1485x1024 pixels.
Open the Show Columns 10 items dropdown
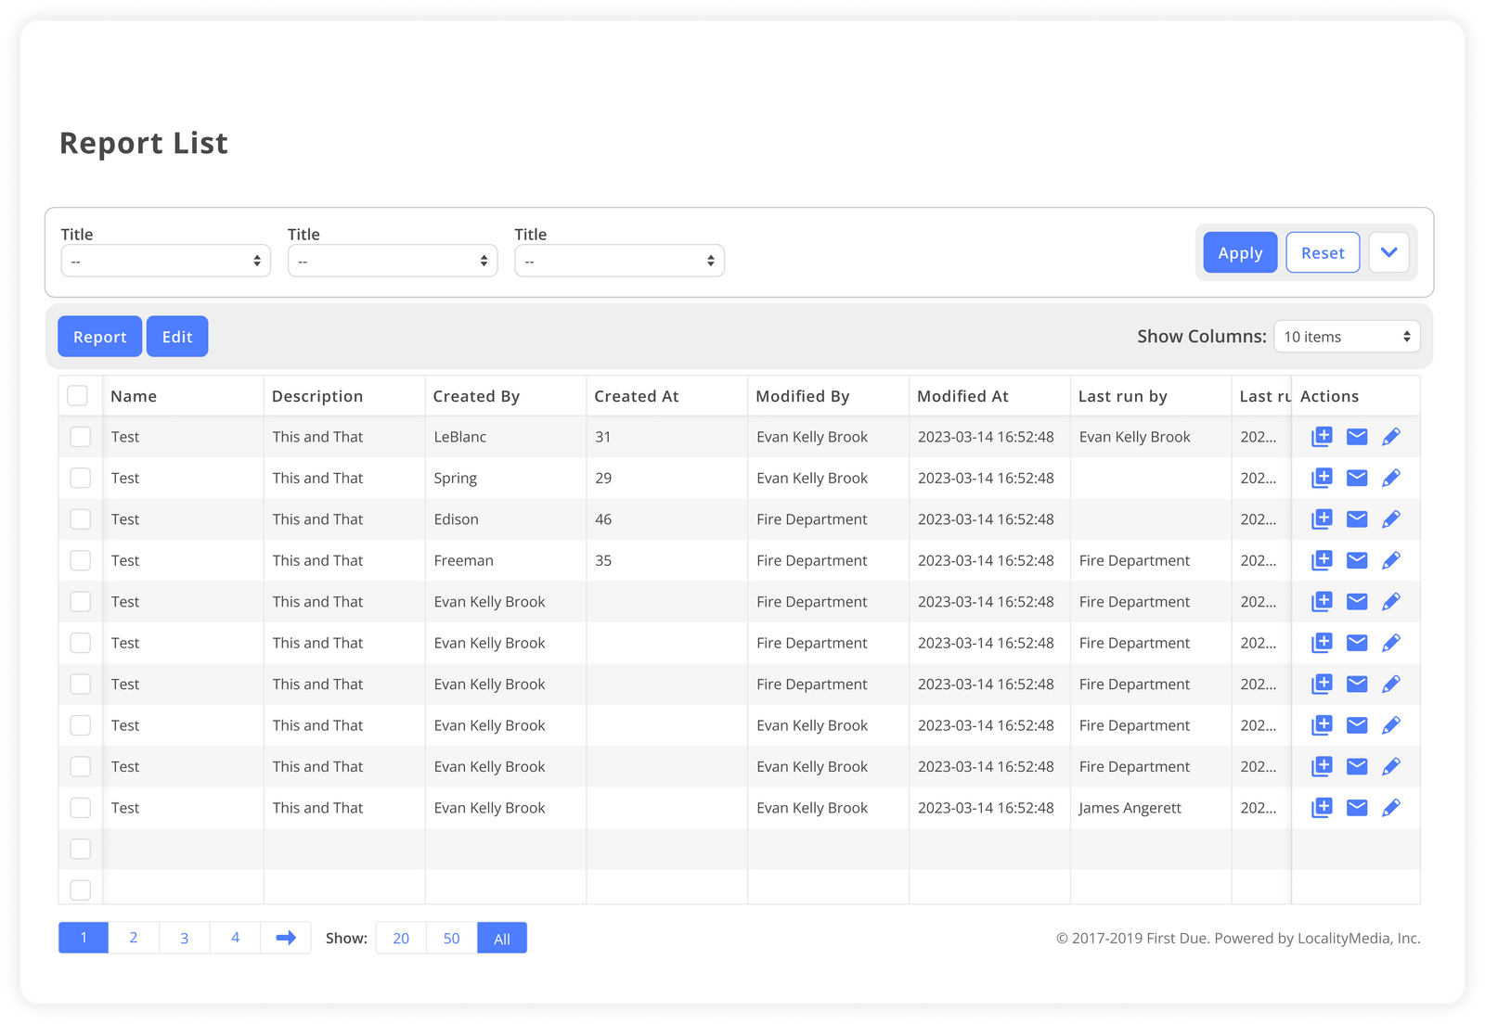click(x=1347, y=337)
